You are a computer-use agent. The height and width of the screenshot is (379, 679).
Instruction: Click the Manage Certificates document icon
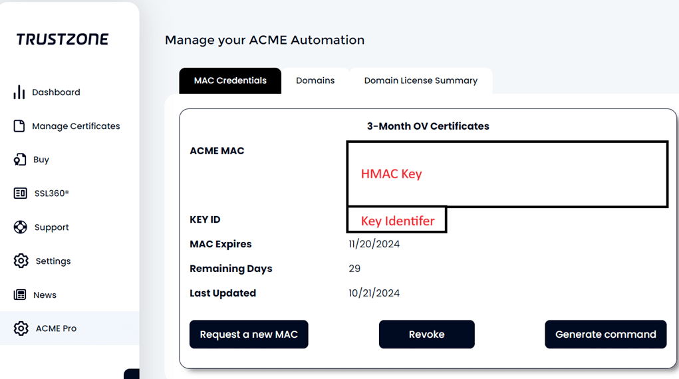(19, 126)
